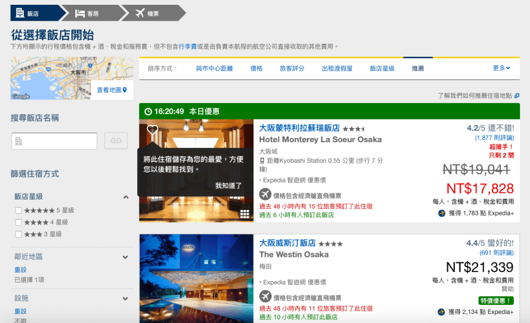Click the Hotel Monterey La Soeur Osaka English name
Viewport: 530px width, 323px height.
pyautogui.click(x=321, y=139)
